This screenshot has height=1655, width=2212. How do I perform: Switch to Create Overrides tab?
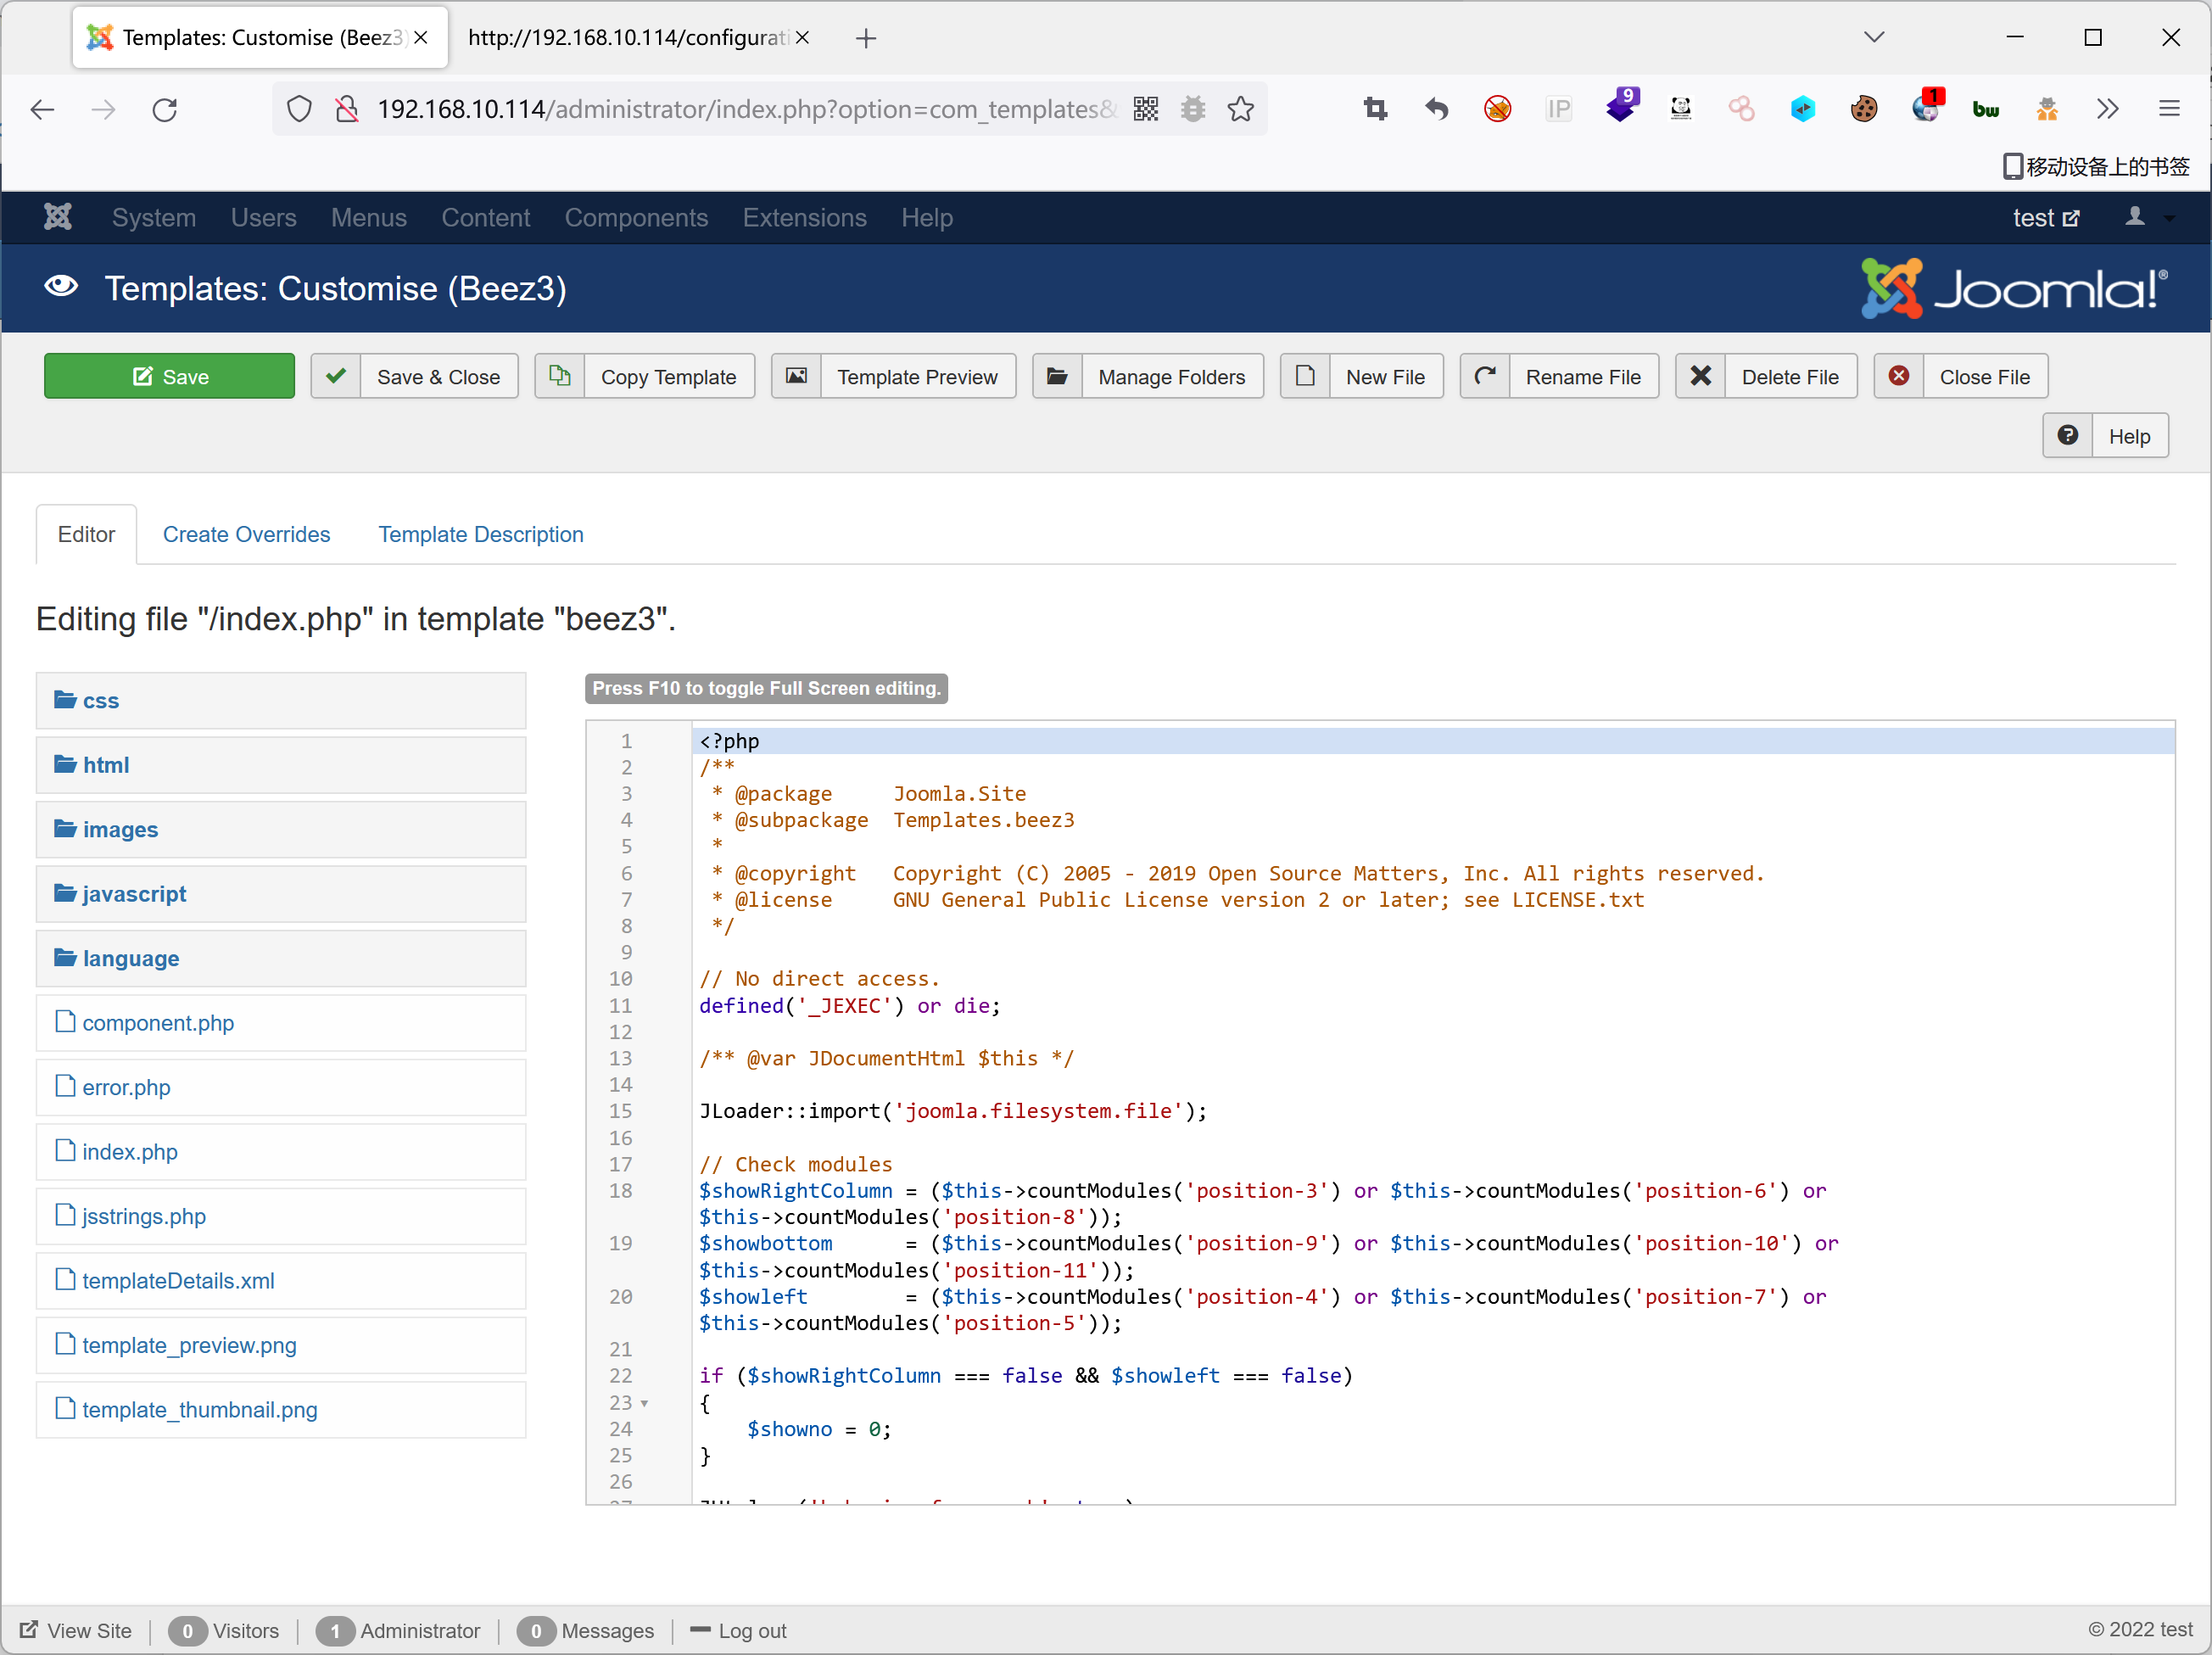pyautogui.click(x=246, y=534)
